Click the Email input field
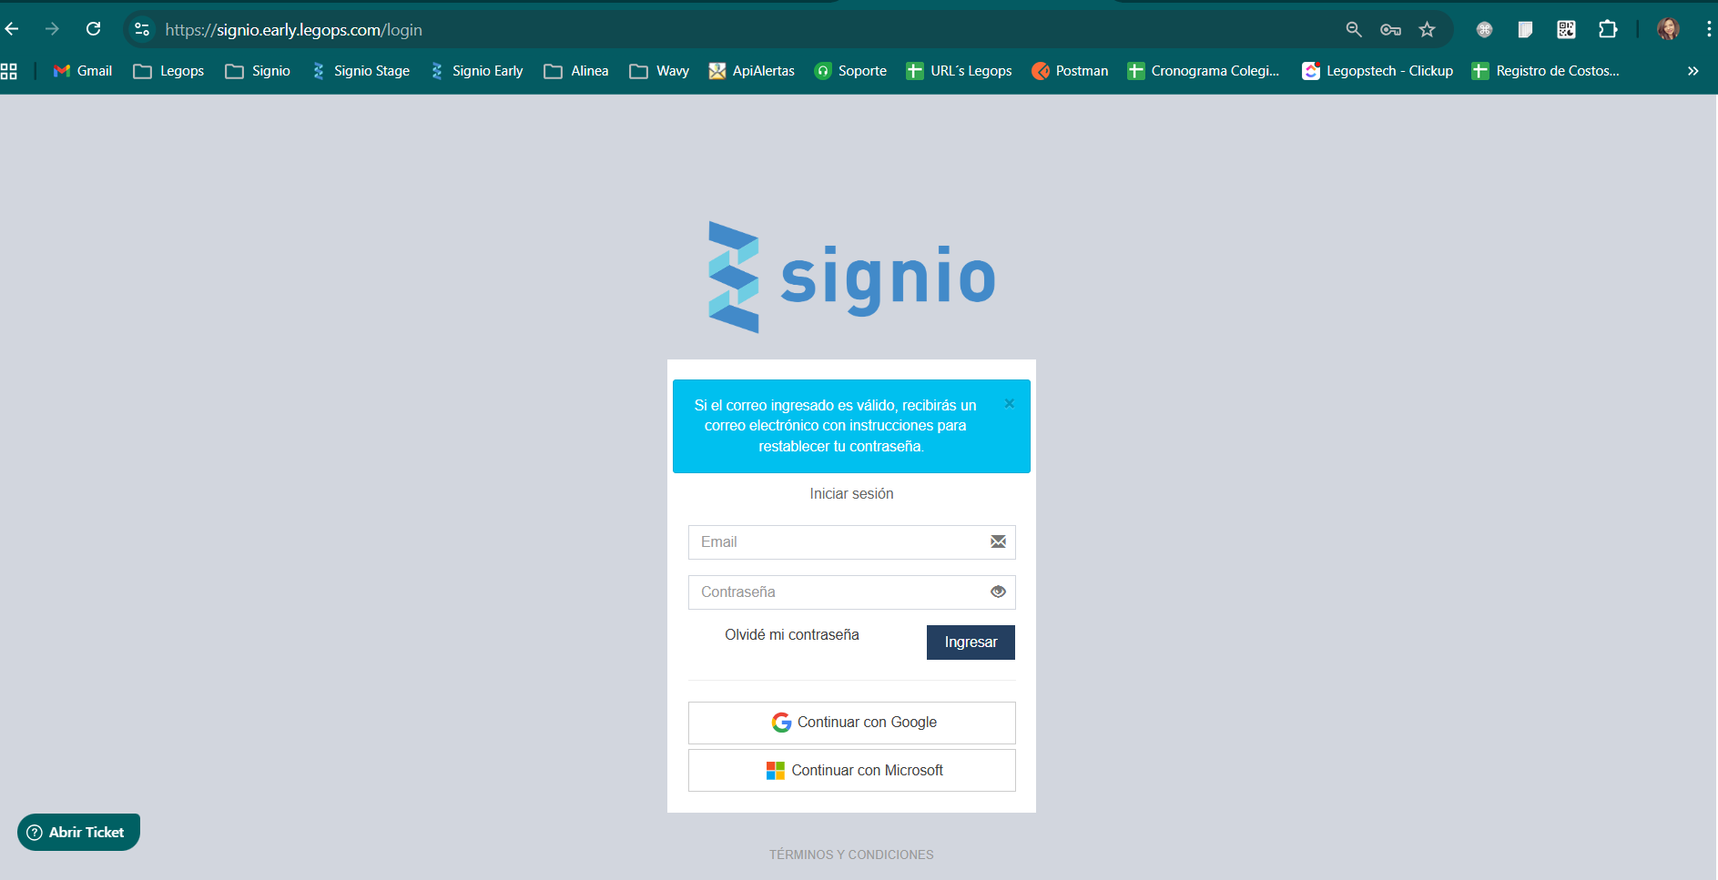Viewport: 1718px width, 880px height. point(851,542)
